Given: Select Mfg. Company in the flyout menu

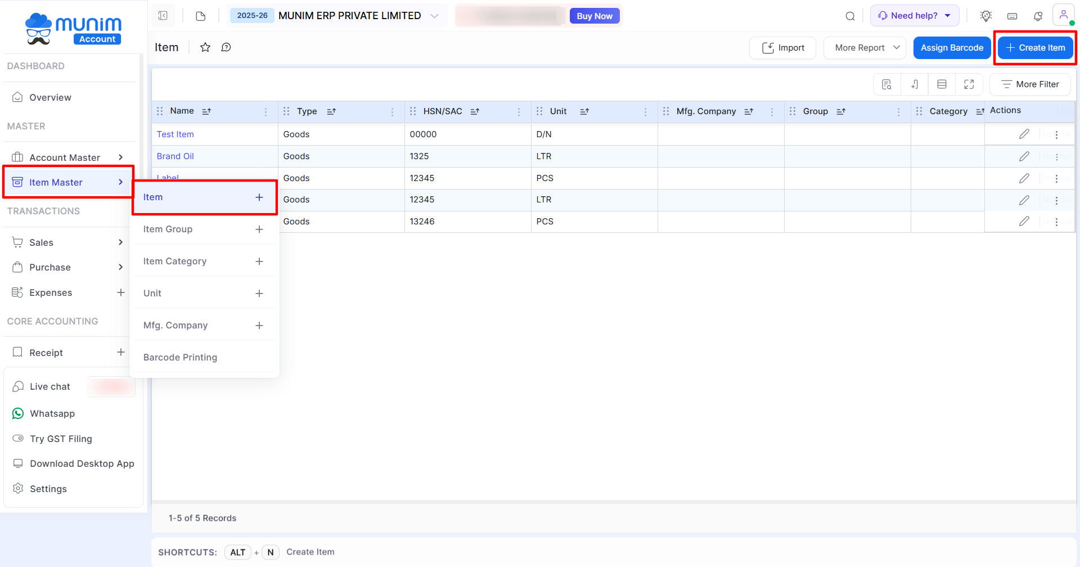Looking at the screenshot, I should (175, 326).
